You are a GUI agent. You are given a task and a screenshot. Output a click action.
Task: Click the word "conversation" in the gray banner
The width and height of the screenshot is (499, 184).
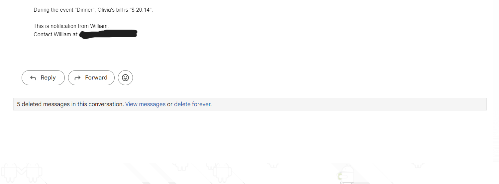pos(106,104)
